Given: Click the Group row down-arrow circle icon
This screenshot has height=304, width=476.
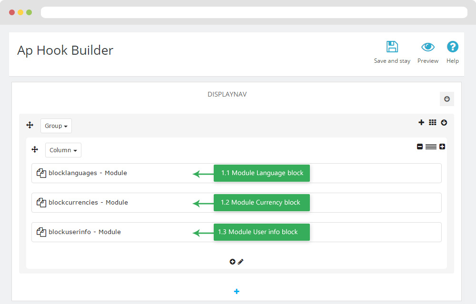Looking at the screenshot, I should [x=444, y=123].
